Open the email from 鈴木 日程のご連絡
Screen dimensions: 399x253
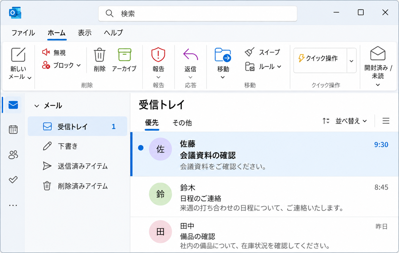265,197
